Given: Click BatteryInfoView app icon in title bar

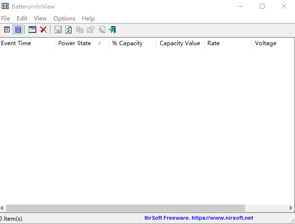Looking at the screenshot, I should point(5,6).
